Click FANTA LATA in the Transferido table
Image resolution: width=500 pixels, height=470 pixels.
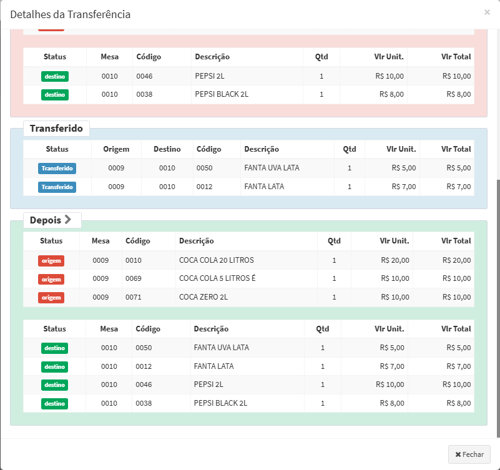tap(264, 187)
